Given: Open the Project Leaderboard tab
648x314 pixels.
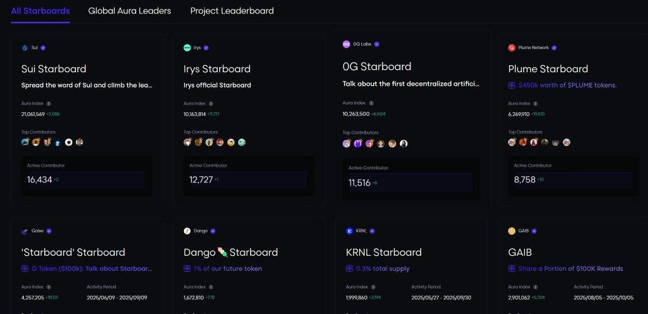Looking at the screenshot, I should (232, 11).
